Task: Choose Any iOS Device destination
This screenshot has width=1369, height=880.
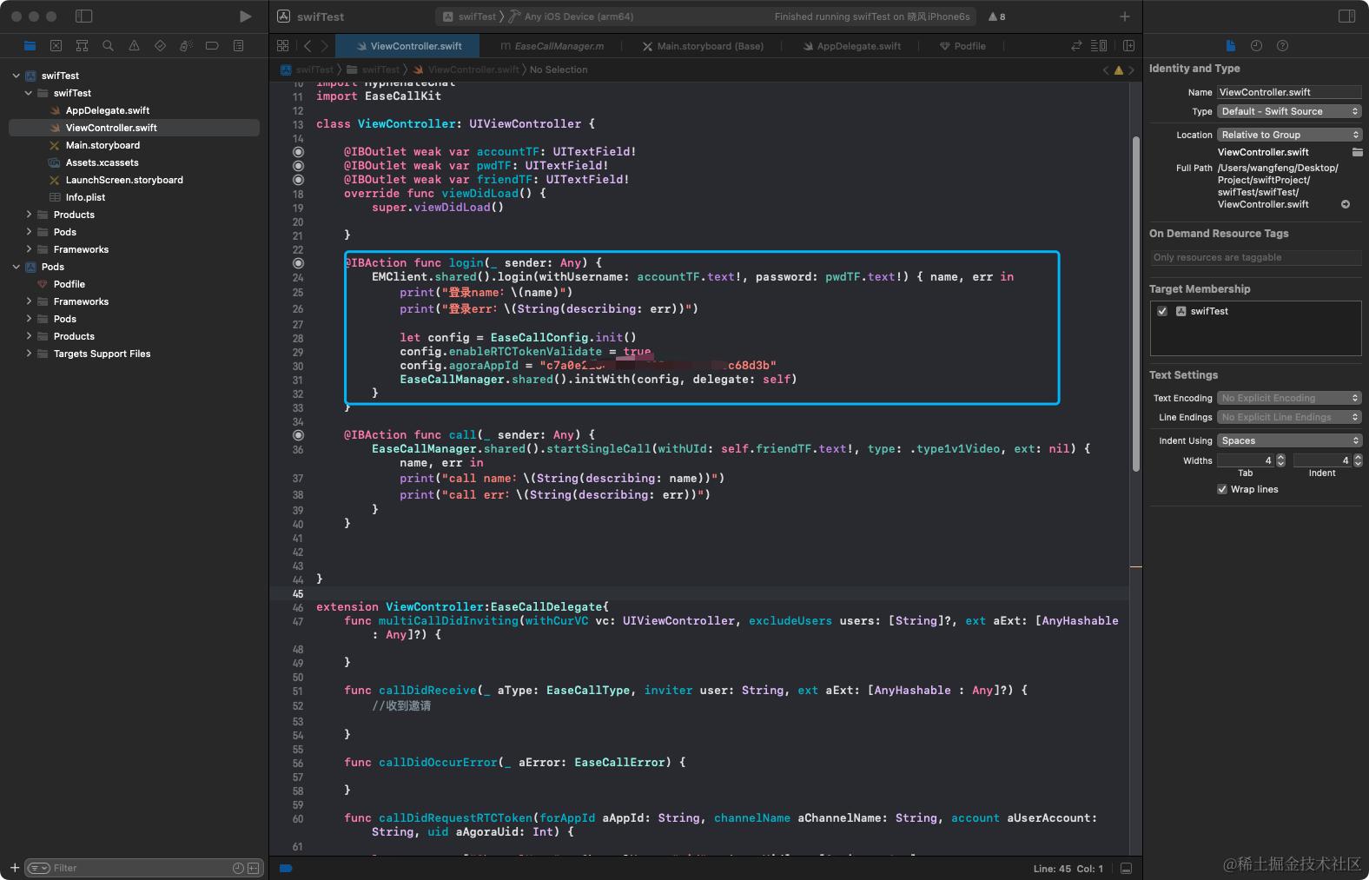Action: point(572,17)
